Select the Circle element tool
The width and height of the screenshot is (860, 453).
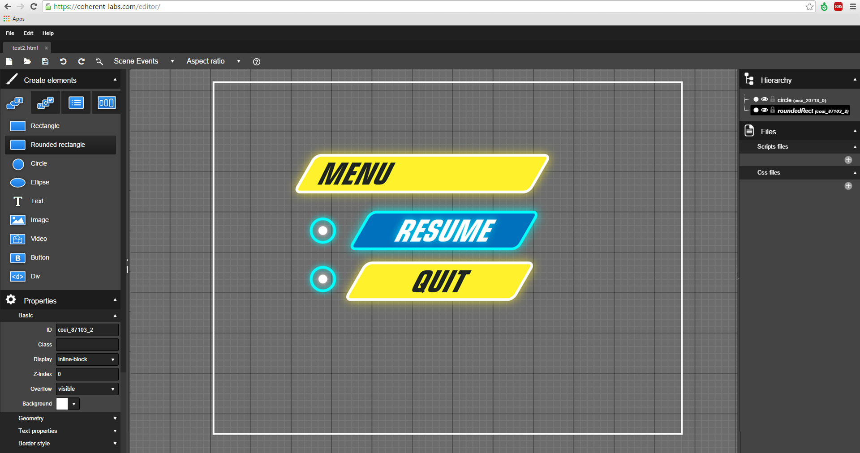point(39,164)
